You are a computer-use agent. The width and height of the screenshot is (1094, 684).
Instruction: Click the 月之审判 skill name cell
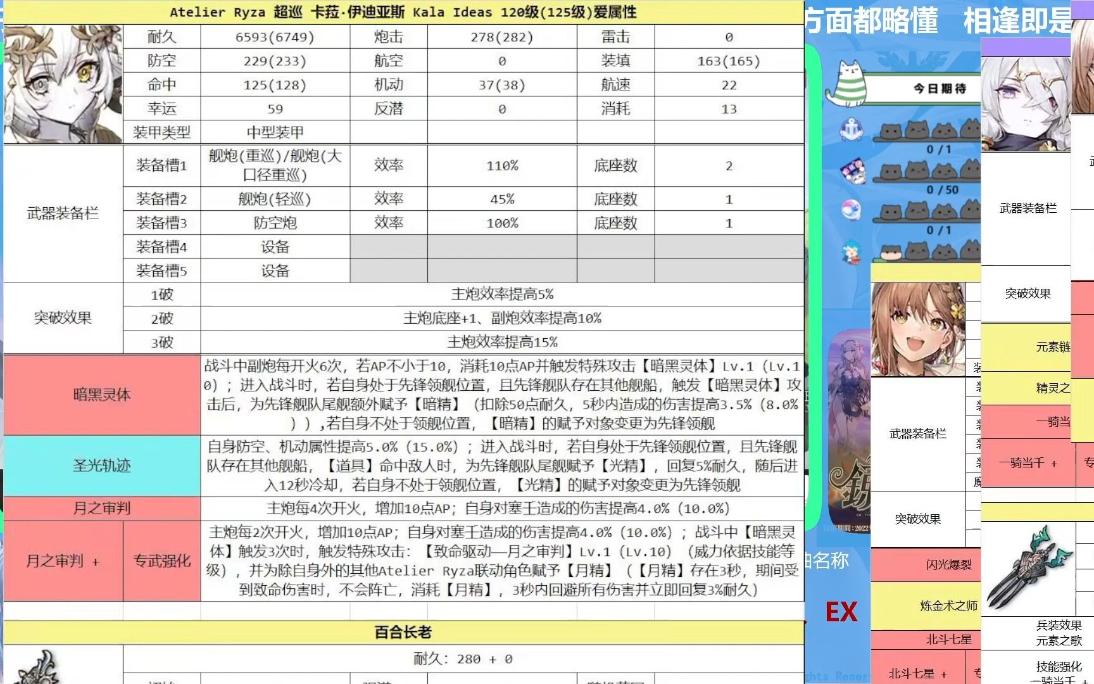(x=102, y=508)
